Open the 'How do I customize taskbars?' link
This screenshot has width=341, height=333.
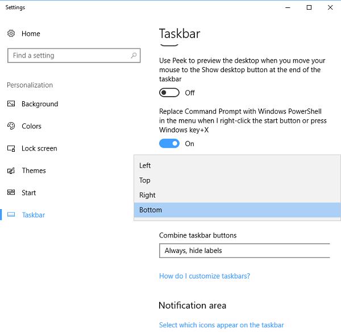coord(205,276)
